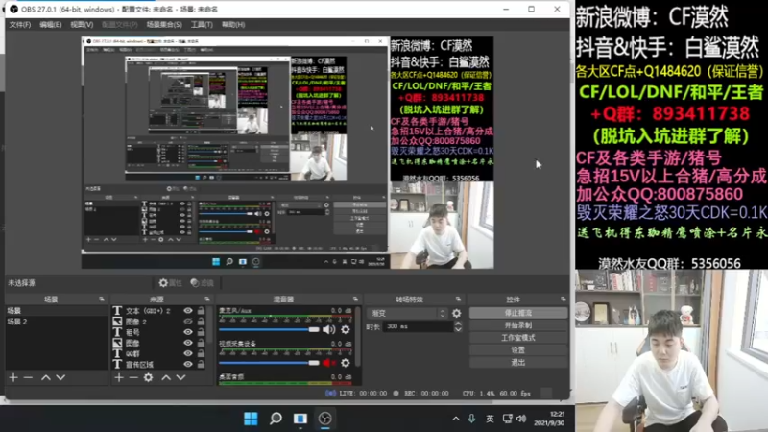Open the 工具(T) menu
Image resolution: width=768 pixels, height=432 pixels.
202,25
